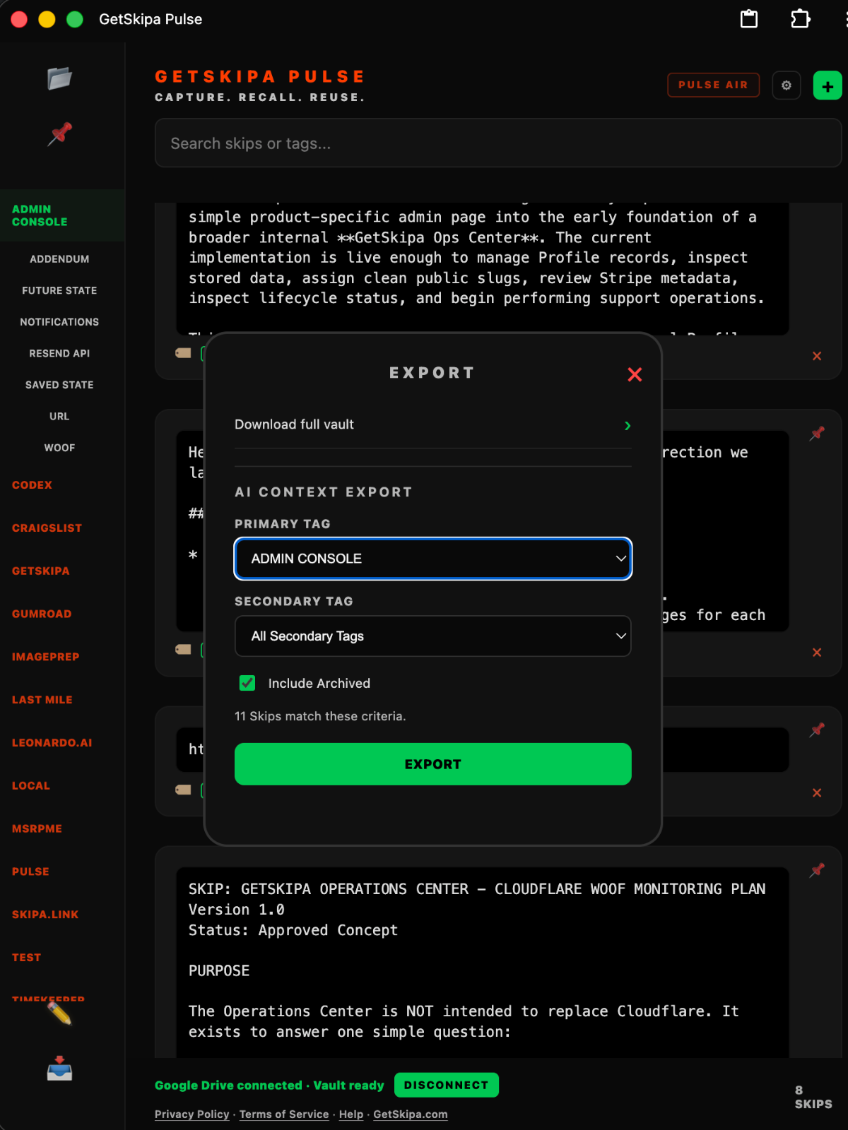848x1130 pixels.
Task: Open the CODEX tag
Action: point(32,485)
